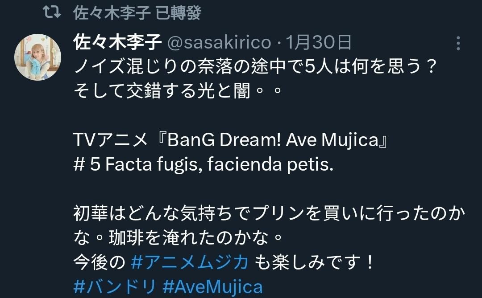Open the 1月30日 timestamp link

click(x=319, y=42)
